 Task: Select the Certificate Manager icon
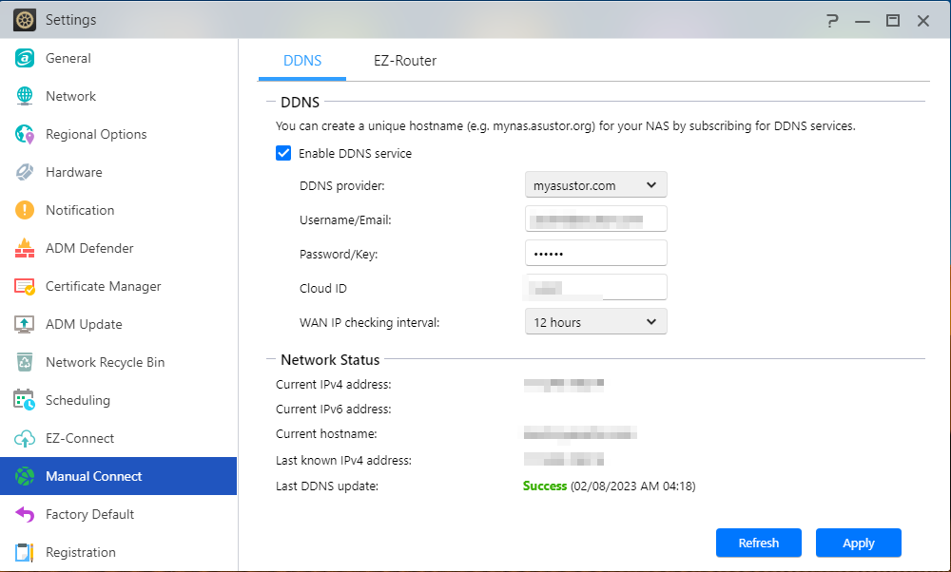[x=25, y=286]
